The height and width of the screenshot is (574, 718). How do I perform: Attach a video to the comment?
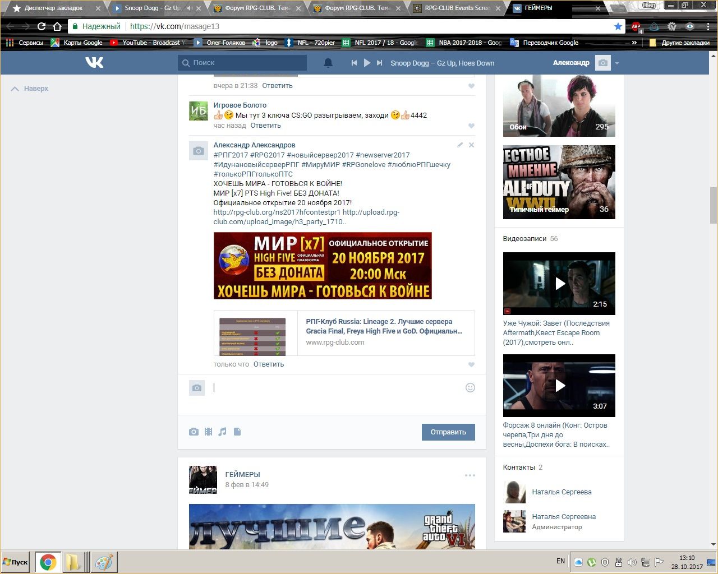208,432
